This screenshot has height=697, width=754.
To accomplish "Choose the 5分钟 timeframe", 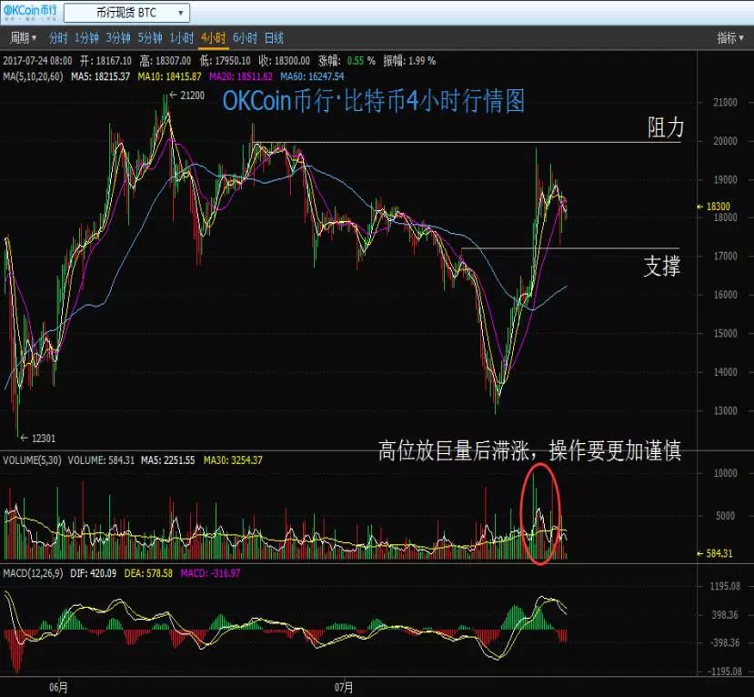I will [x=149, y=38].
